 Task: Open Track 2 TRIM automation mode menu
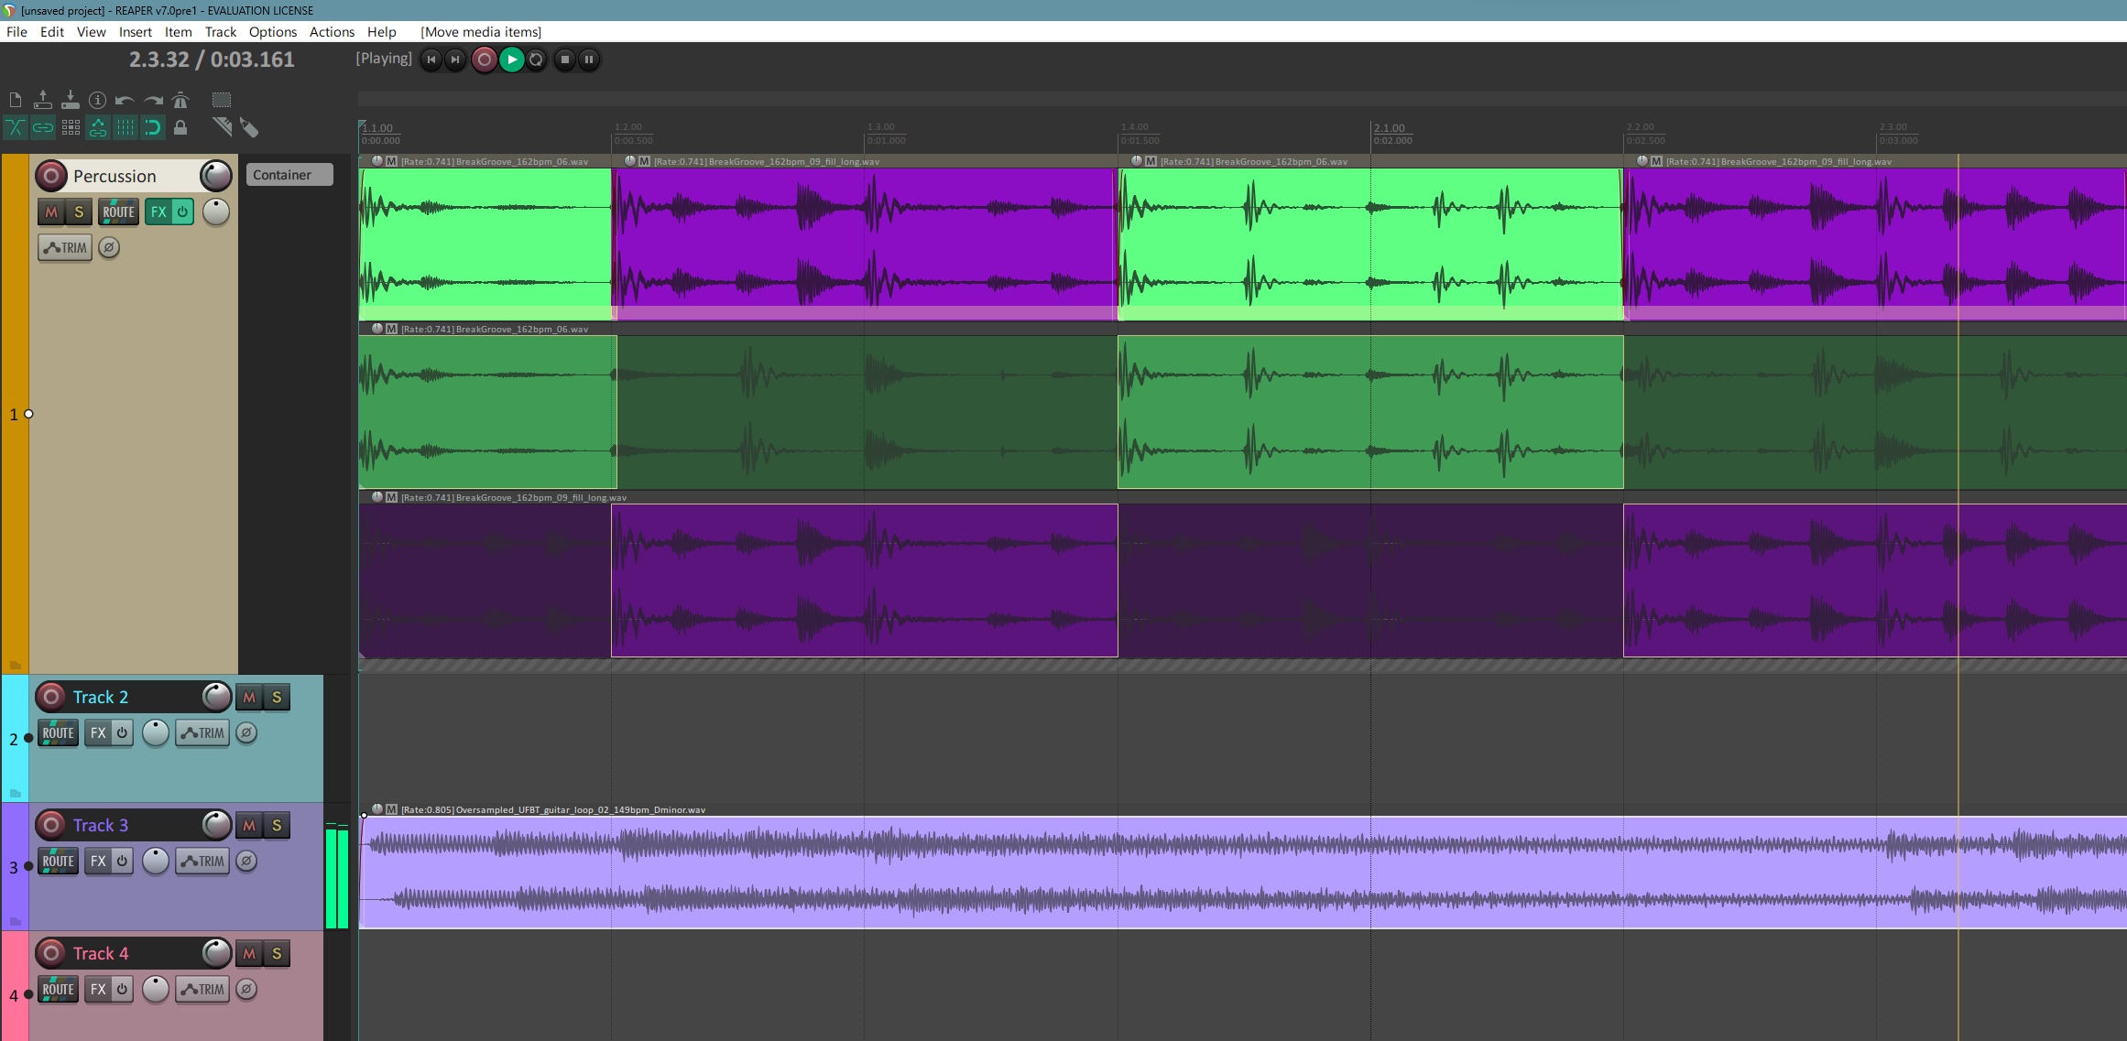click(x=202, y=733)
